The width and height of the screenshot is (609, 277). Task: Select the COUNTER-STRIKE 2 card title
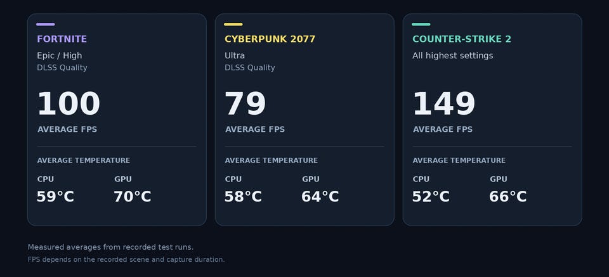tap(462, 39)
